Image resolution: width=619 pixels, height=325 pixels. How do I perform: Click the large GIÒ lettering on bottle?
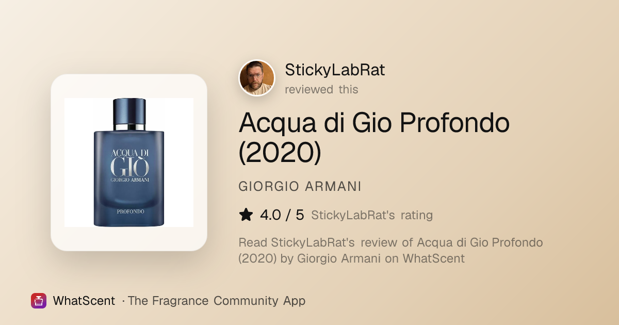point(129,167)
